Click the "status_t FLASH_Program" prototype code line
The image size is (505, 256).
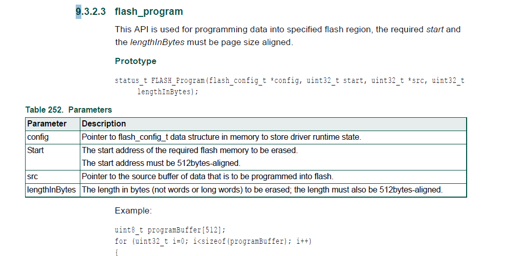(x=289, y=81)
